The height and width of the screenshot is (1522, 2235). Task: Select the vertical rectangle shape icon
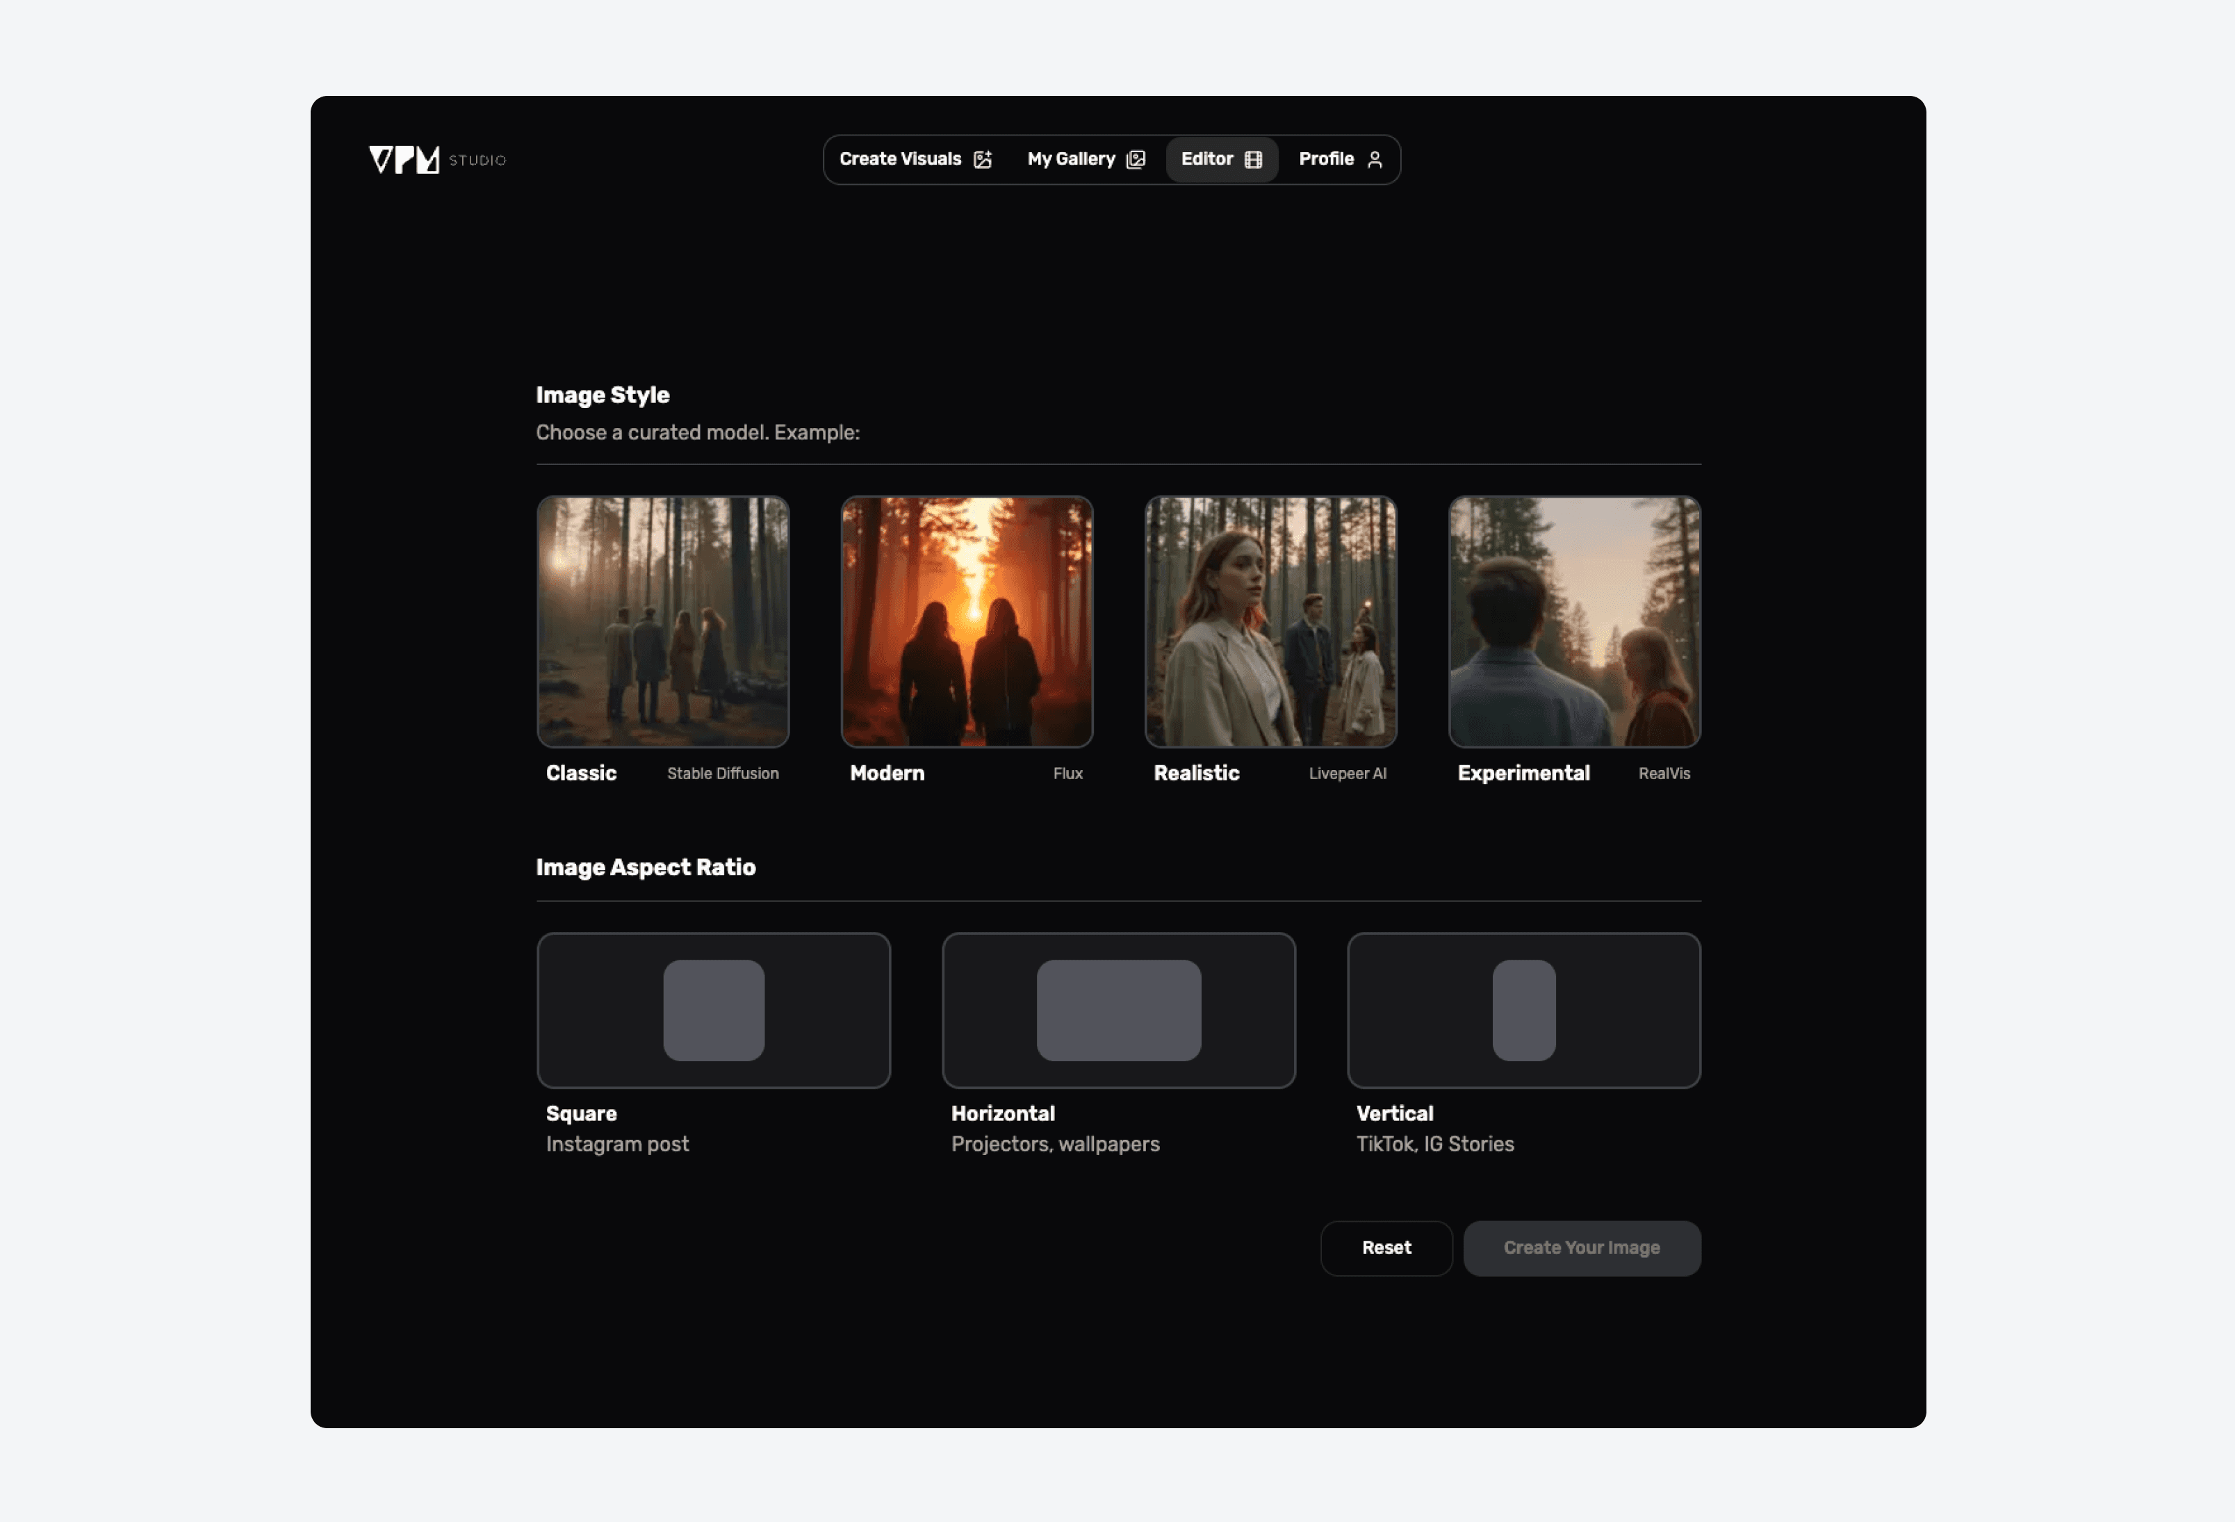point(1523,1010)
